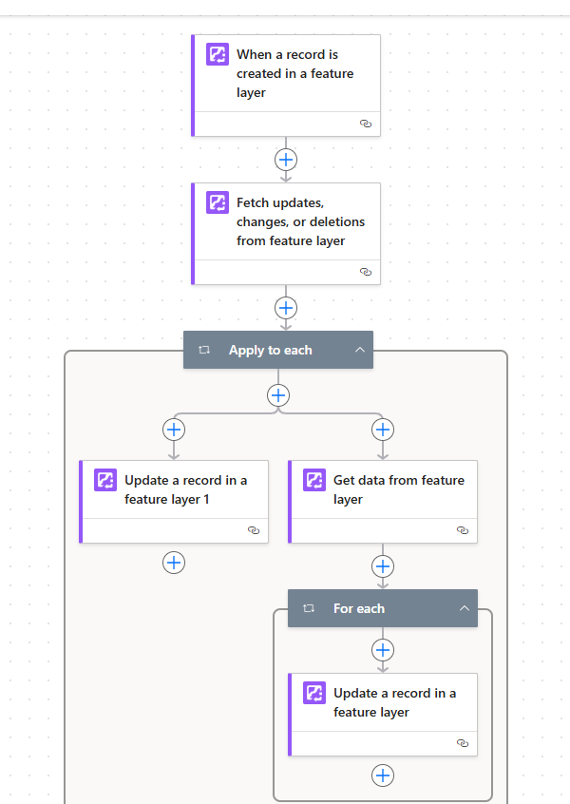Click link icon on Get data card
The height and width of the screenshot is (804, 570).
pyautogui.click(x=463, y=530)
